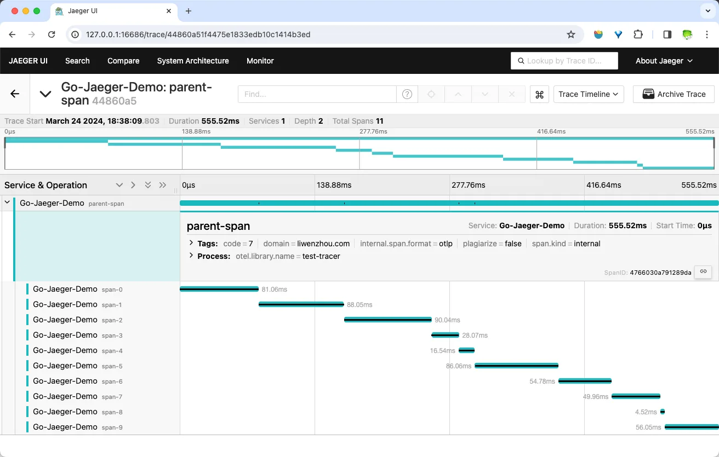Go to the System Architecture page
This screenshot has width=719, height=457.
(193, 61)
